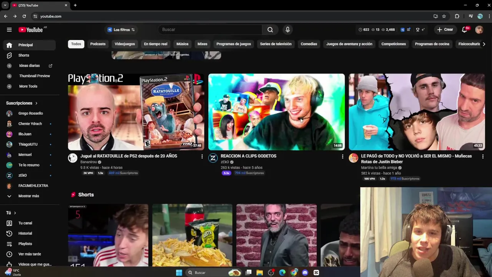Image resolution: width=492 pixels, height=277 pixels.
Task: Open Chrome extensions puzzle icon
Action: (x=457, y=16)
